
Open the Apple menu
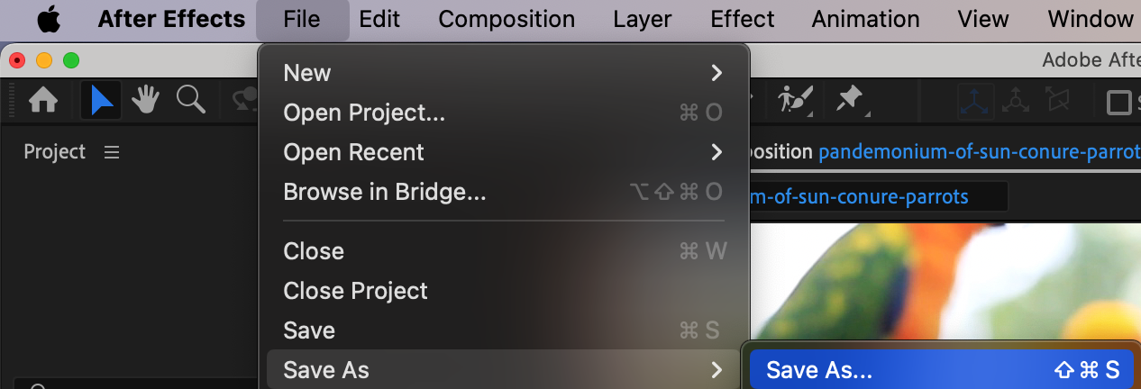[48, 19]
